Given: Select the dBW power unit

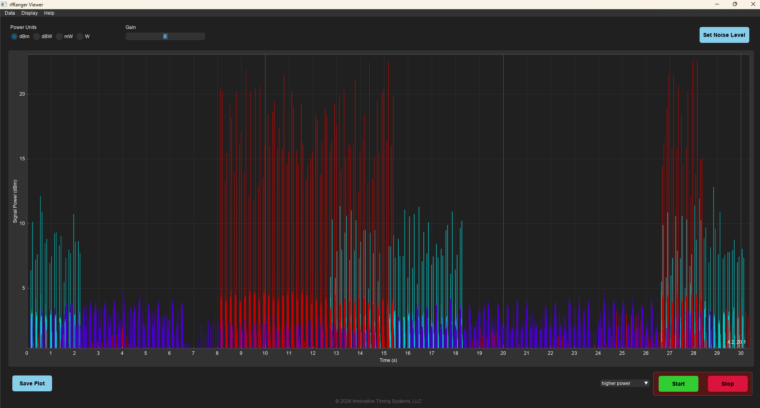Looking at the screenshot, I should (37, 37).
